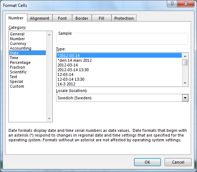Choose the Custom category
197x172 pixels.
point(17,86)
